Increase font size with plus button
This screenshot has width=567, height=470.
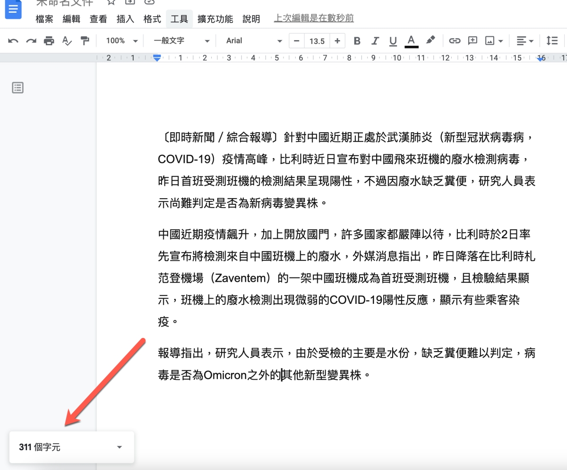coord(337,41)
